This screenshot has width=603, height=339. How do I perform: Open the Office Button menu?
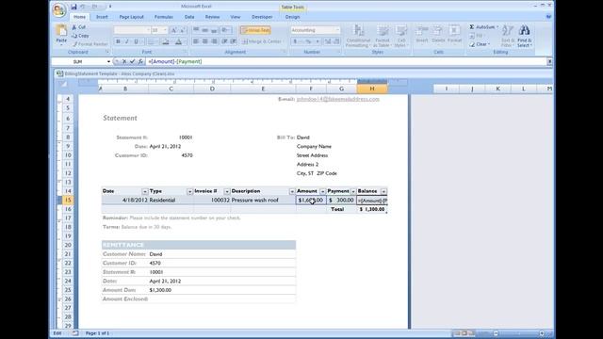coord(59,10)
